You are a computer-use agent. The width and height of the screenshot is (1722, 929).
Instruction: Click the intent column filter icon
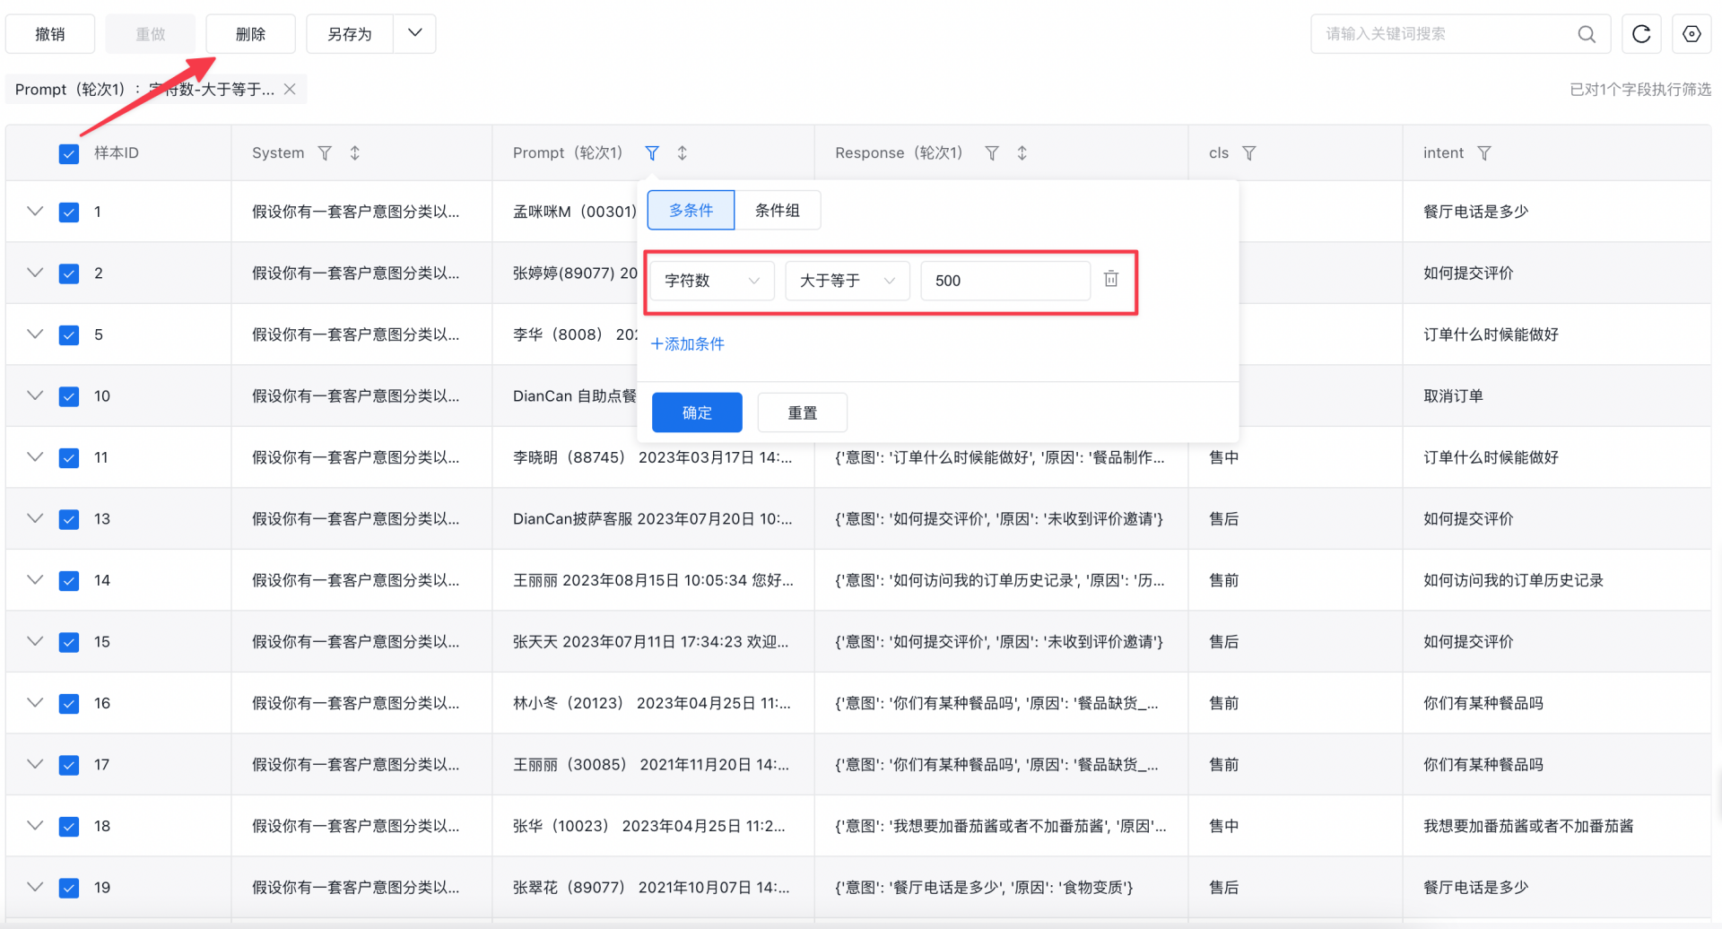pos(1484,153)
